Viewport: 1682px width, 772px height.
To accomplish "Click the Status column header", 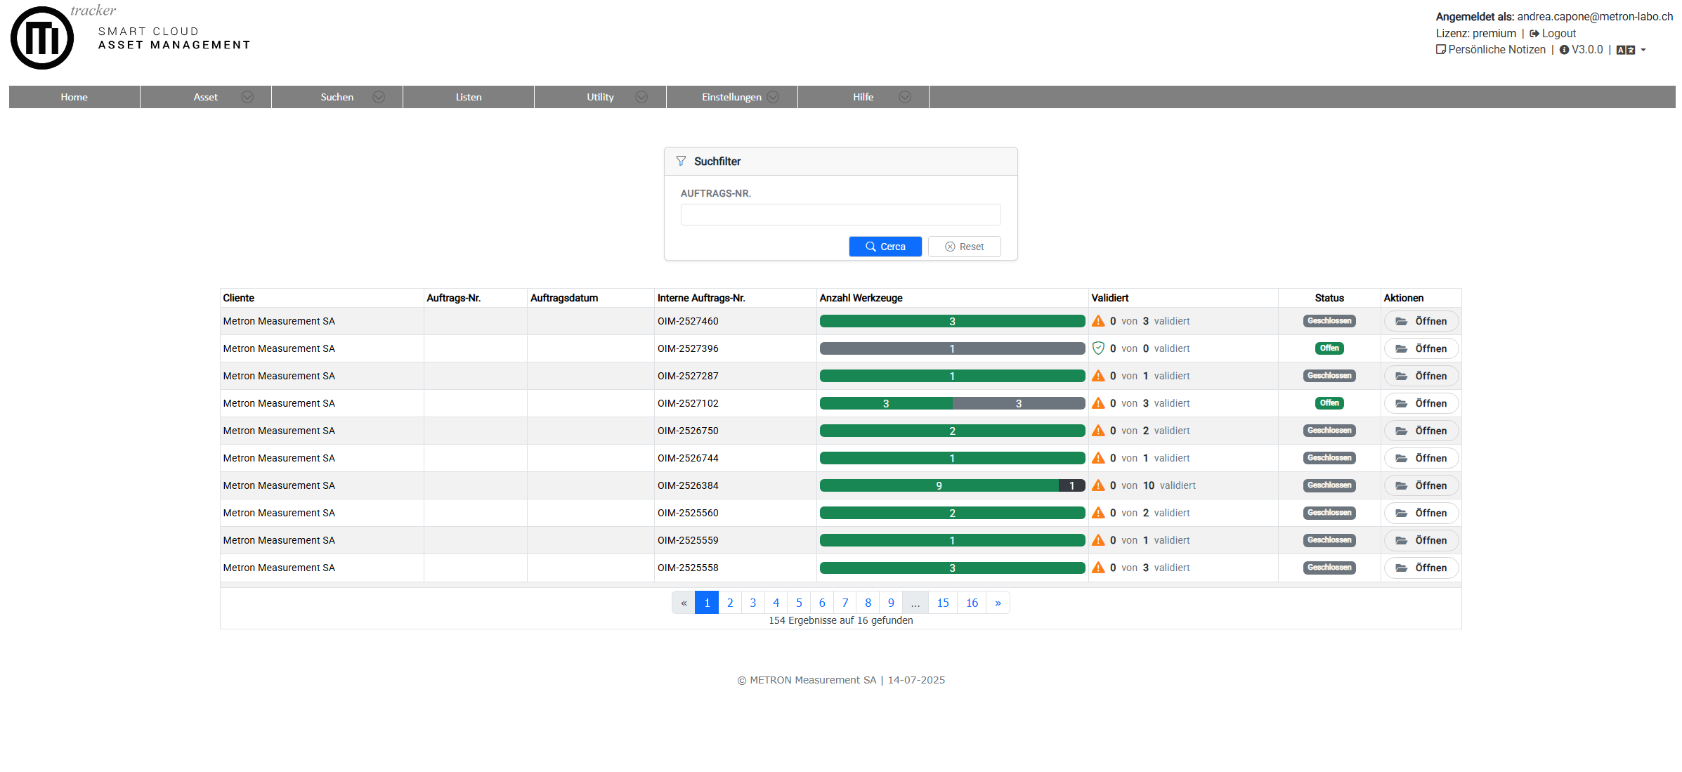I will (1329, 298).
